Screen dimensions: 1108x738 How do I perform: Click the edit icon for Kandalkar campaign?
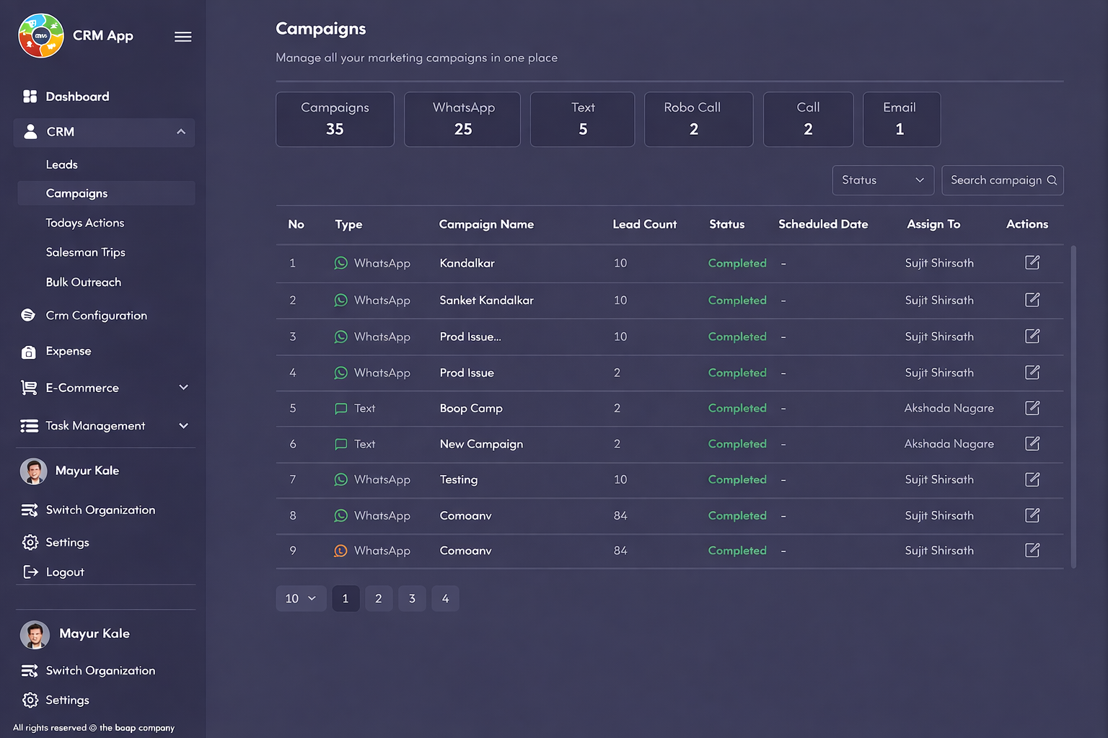(1032, 262)
